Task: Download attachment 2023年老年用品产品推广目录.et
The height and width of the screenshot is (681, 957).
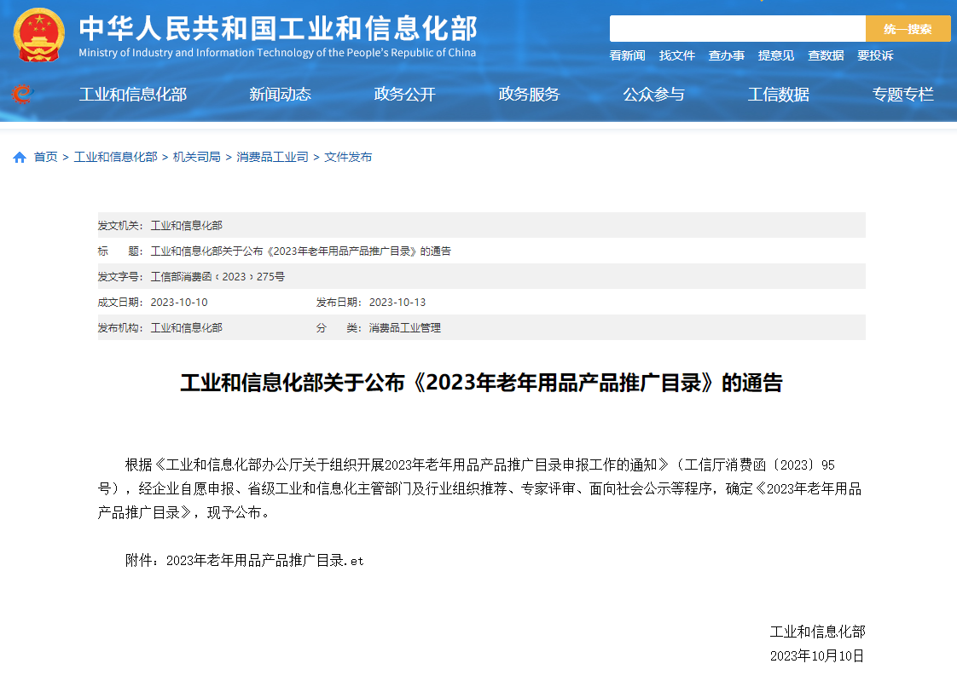Action: (264, 561)
